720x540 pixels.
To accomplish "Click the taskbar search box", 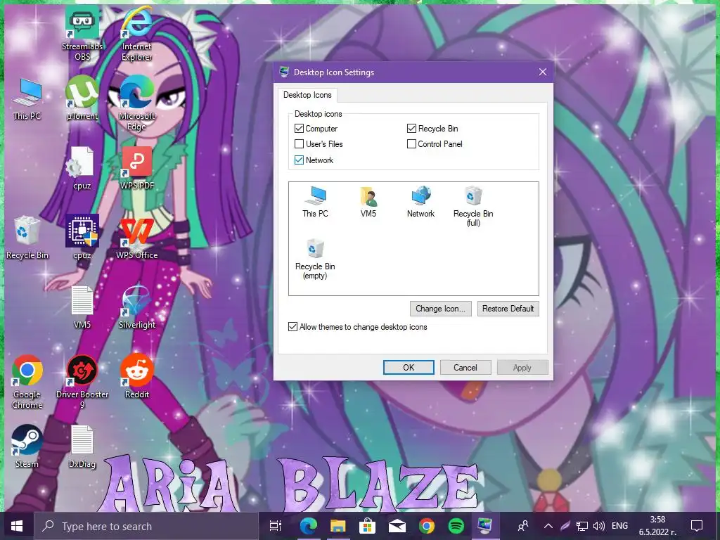I will coord(146,526).
